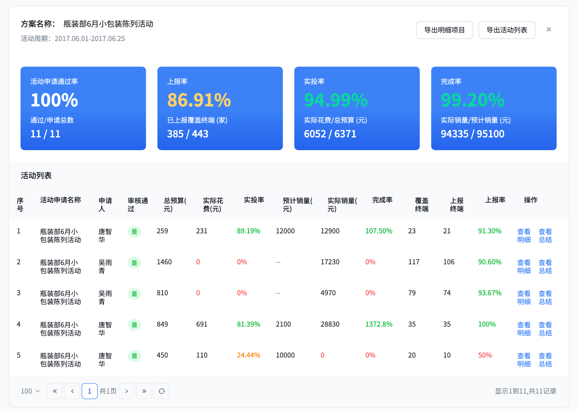This screenshot has width=577, height=411.
Task: Click the 实投率 column header
Action: click(254, 200)
